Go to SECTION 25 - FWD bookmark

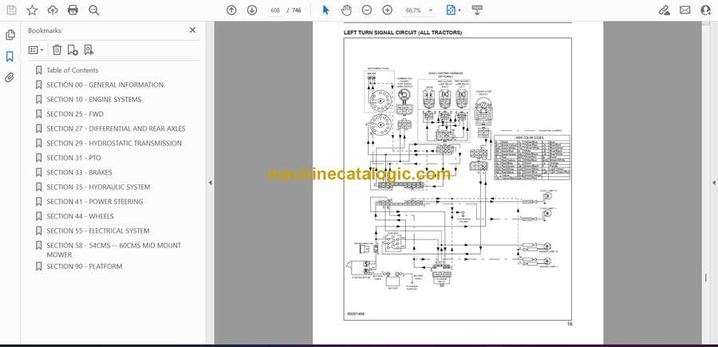(75, 114)
